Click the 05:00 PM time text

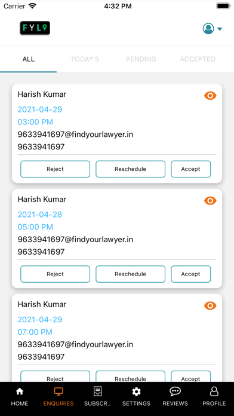coord(35,227)
